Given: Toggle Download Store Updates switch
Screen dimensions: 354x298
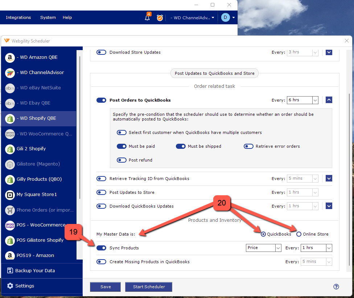Looking at the screenshot, I should click(101, 52).
